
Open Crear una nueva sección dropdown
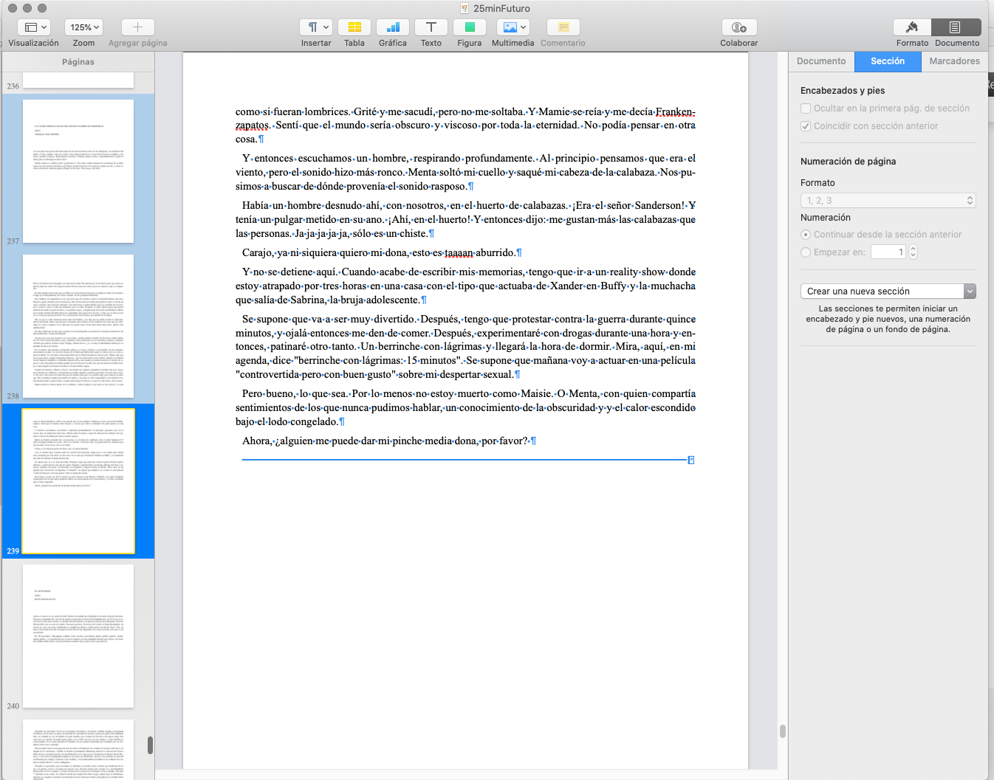pyautogui.click(x=888, y=291)
